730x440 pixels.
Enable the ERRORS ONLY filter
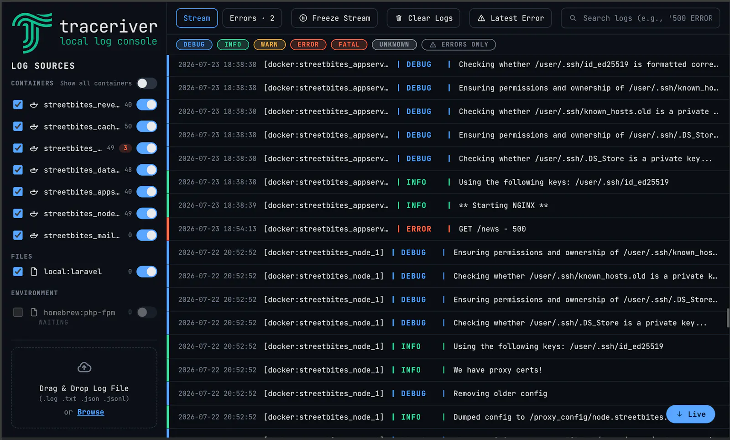point(459,45)
